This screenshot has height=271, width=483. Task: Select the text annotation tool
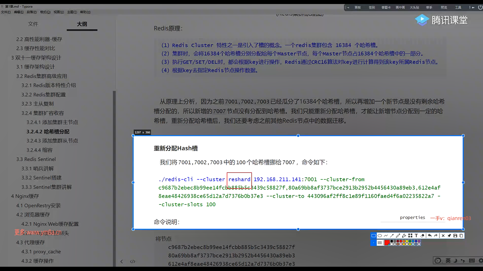click(416, 236)
